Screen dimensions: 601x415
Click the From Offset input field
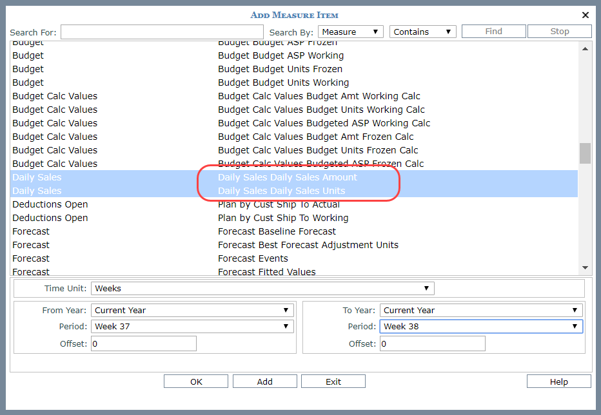(x=143, y=343)
